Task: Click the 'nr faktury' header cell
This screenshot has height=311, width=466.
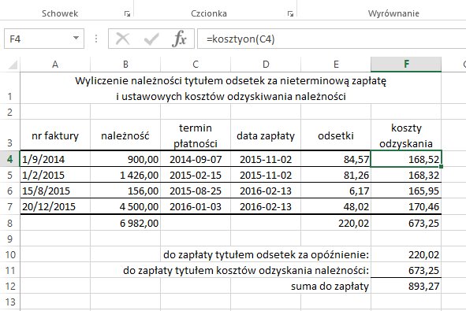Action: click(x=55, y=135)
